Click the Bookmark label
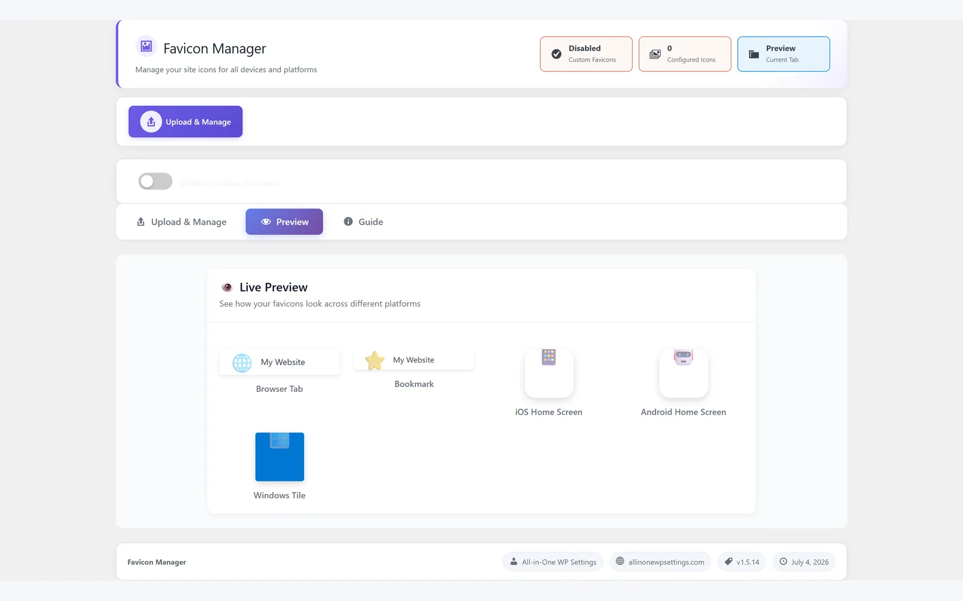Image resolution: width=963 pixels, height=601 pixels. [414, 384]
